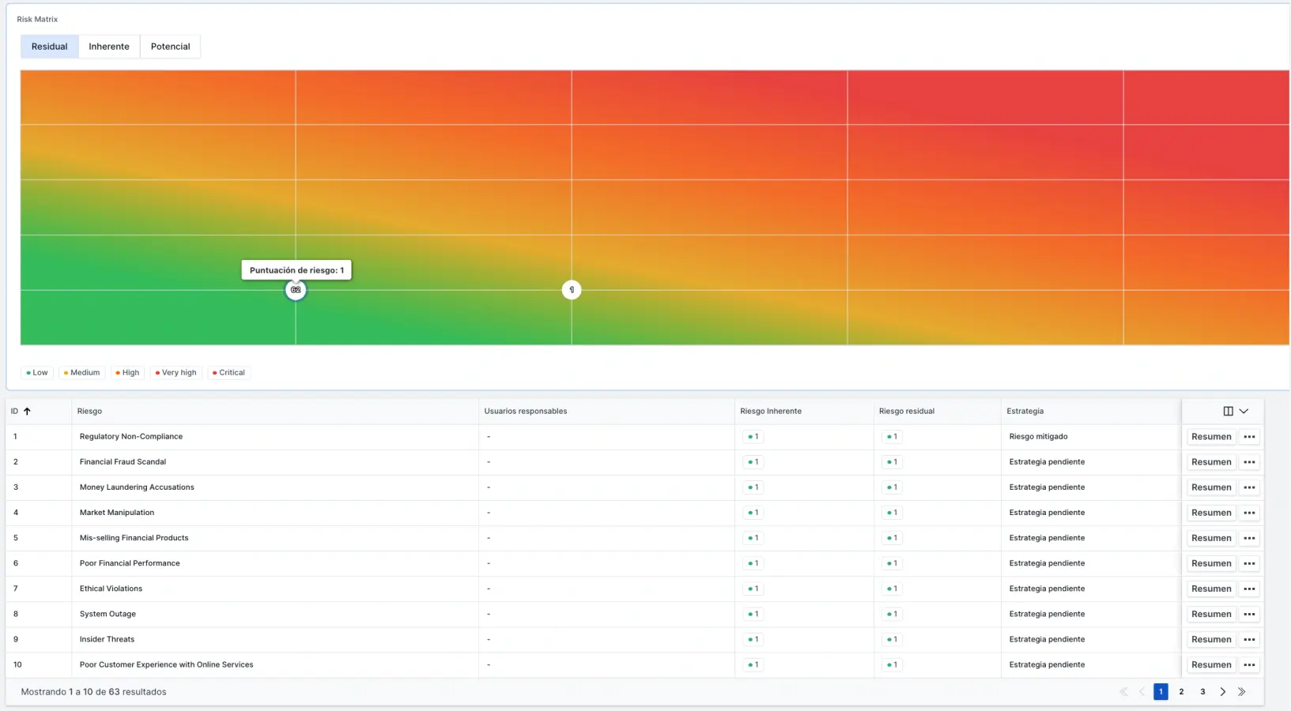Switch to the Inherente tab

(109, 47)
